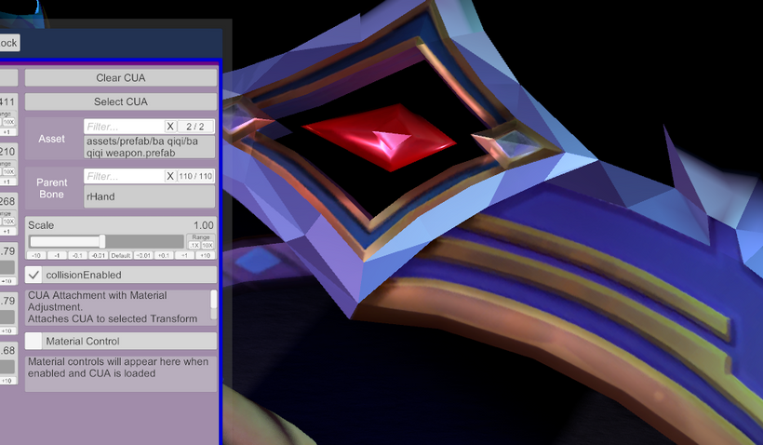763x445 pixels.
Task: Click the Material controls will appear here text
Action: coord(118,368)
